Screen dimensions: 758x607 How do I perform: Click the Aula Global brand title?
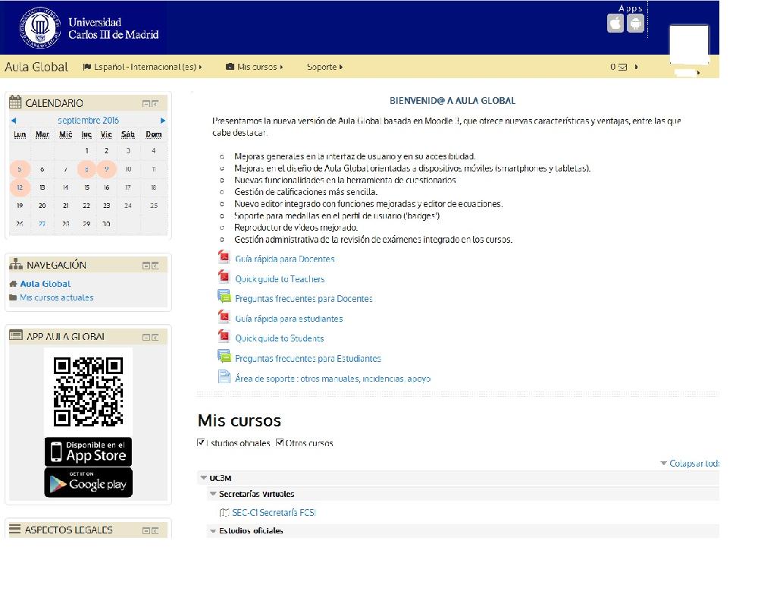[36, 67]
